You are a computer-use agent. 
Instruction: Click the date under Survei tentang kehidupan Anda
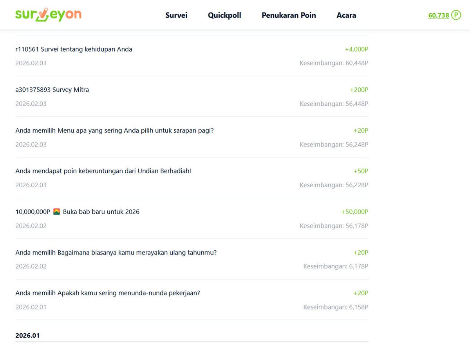point(31,63)
